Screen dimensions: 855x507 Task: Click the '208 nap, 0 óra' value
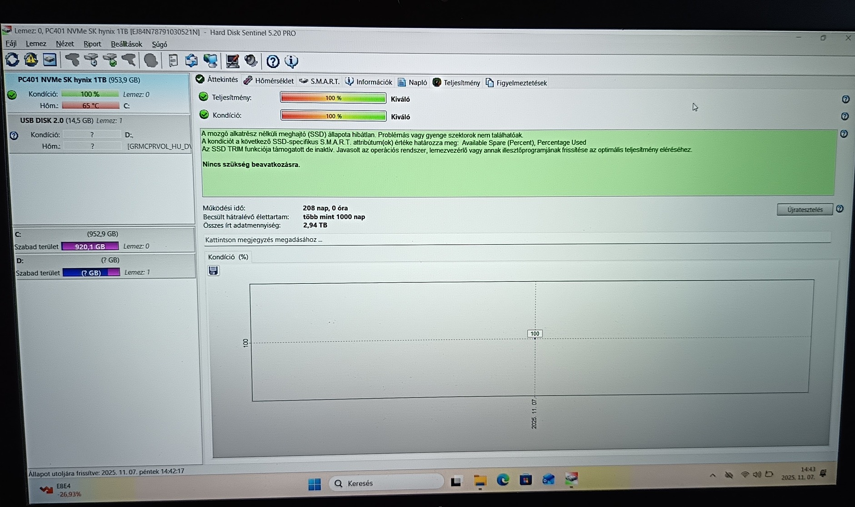click(x=325, y=208)
